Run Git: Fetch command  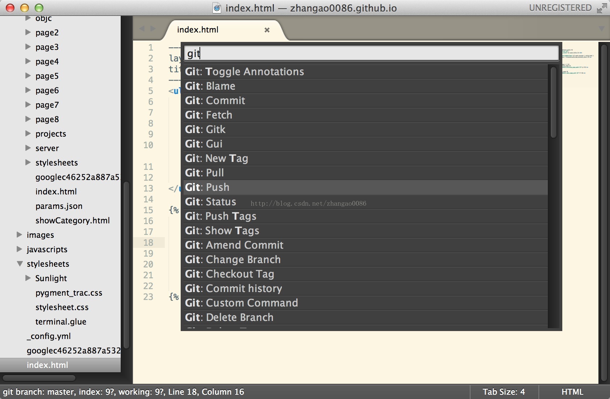tap(366, 115)
